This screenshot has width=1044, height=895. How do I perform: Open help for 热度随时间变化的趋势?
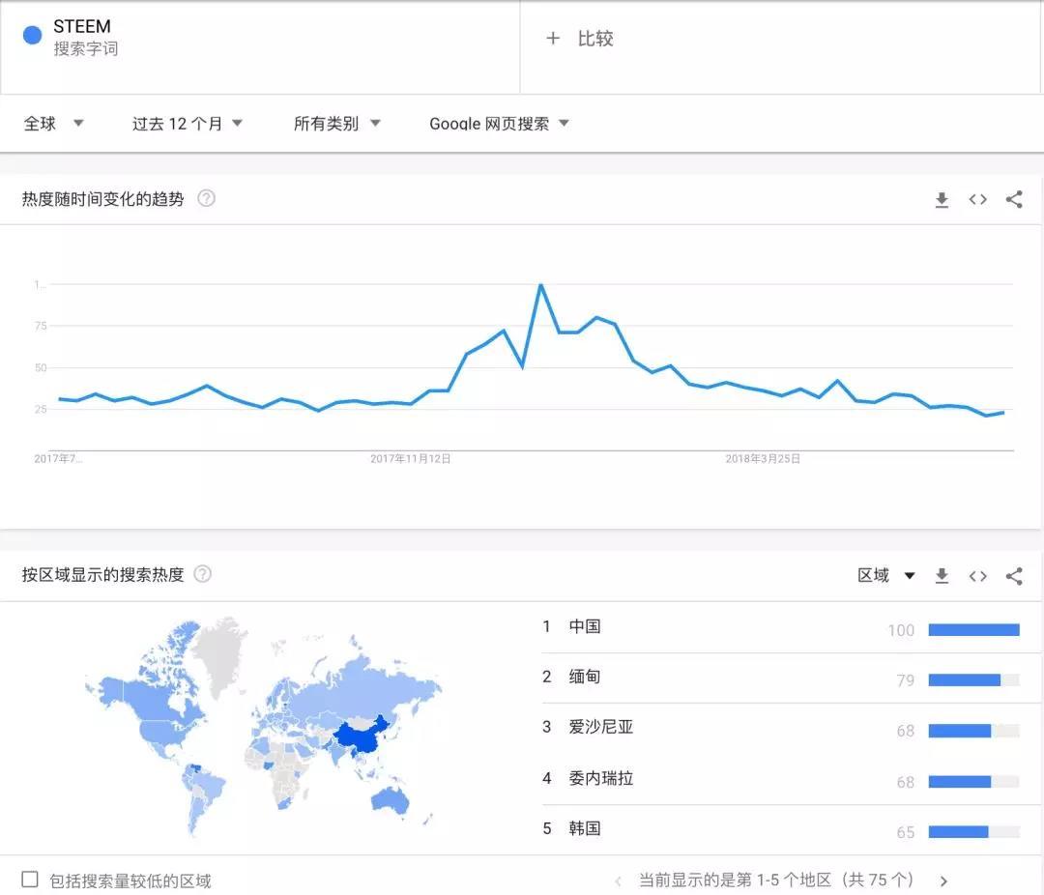click(x=207, y=198)
